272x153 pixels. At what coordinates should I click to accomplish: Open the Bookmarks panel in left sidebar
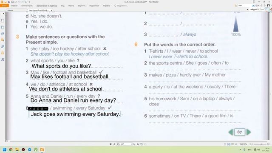3,21
